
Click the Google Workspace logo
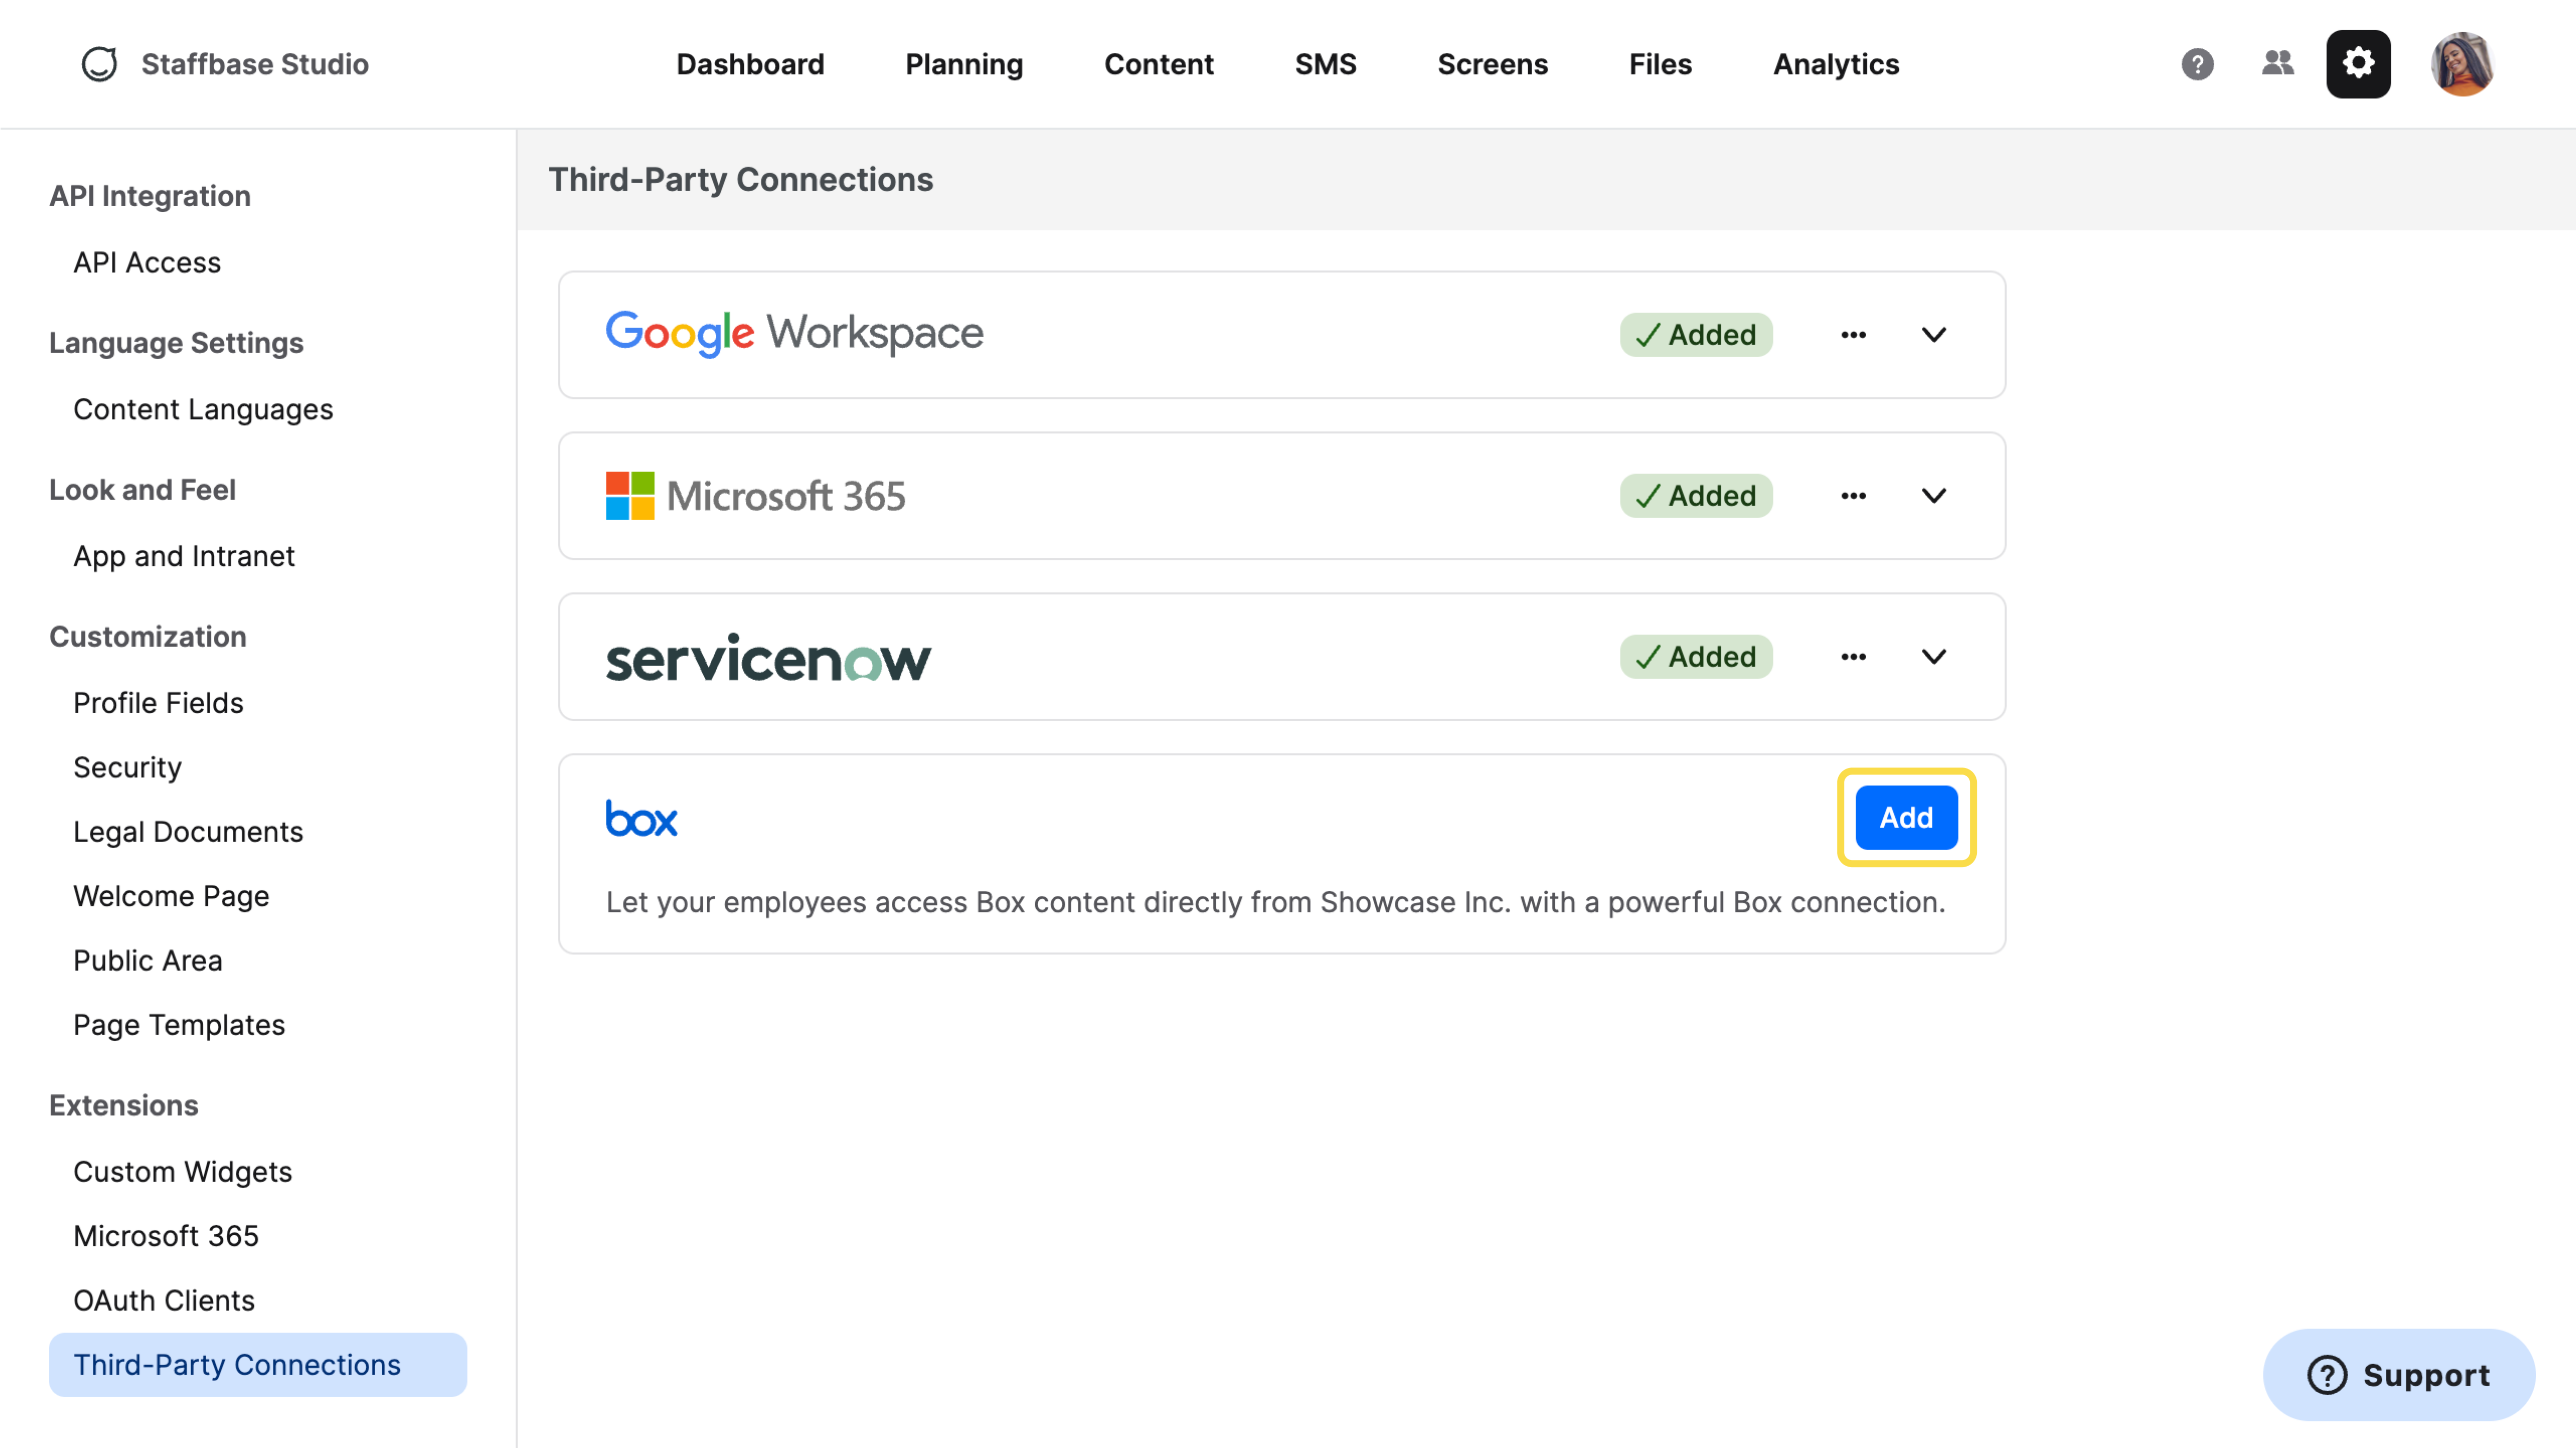pos(795,334)
